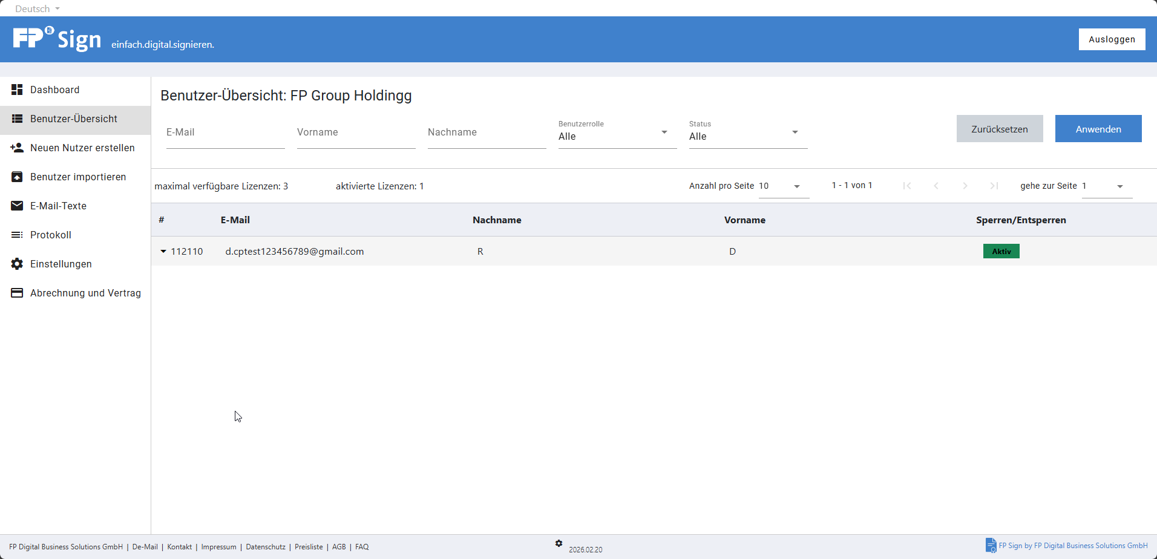The width and height of the screenshot is (1157, 559).
Task: Click the Dashboard grid icon
Action: coord(17,90)
